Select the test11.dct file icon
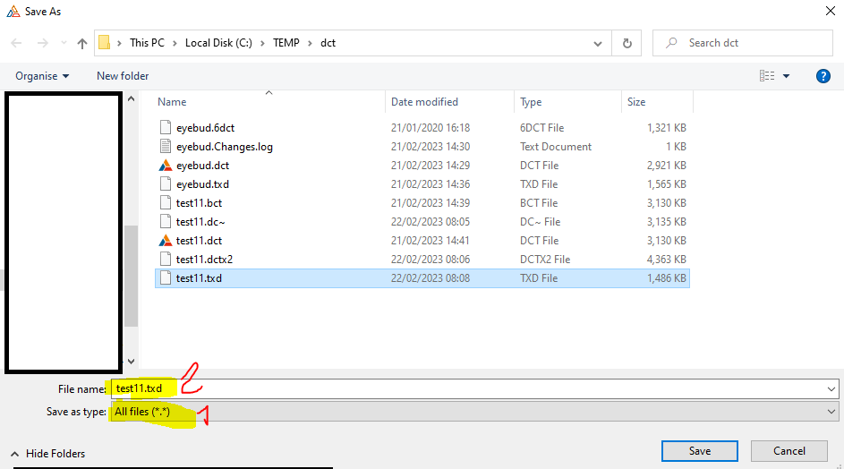Image resolution: width=844 pixels, height=469 pixels. point(165,241)
